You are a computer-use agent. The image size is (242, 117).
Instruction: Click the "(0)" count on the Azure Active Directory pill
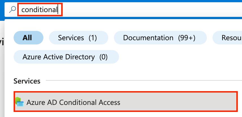point(103,57)
